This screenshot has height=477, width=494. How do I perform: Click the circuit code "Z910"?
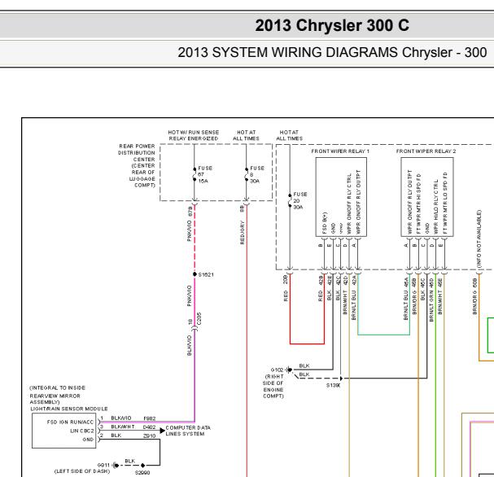(149, 435)
